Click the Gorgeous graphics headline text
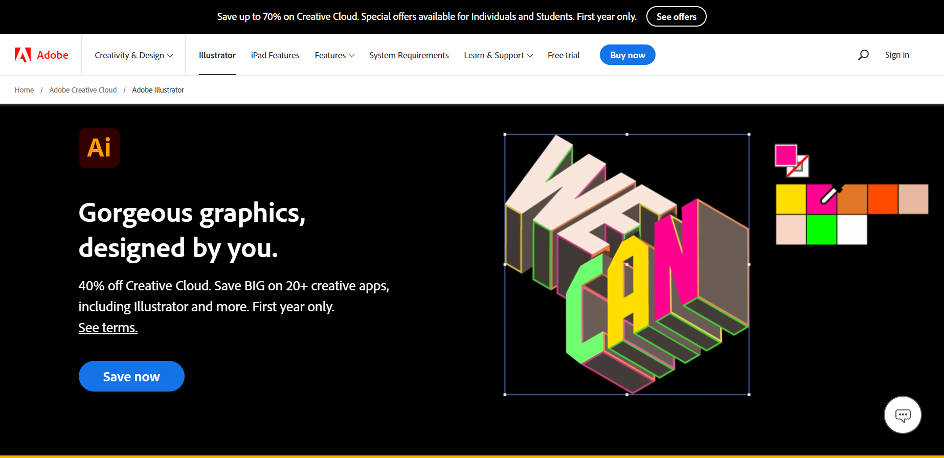 (192, 230)
